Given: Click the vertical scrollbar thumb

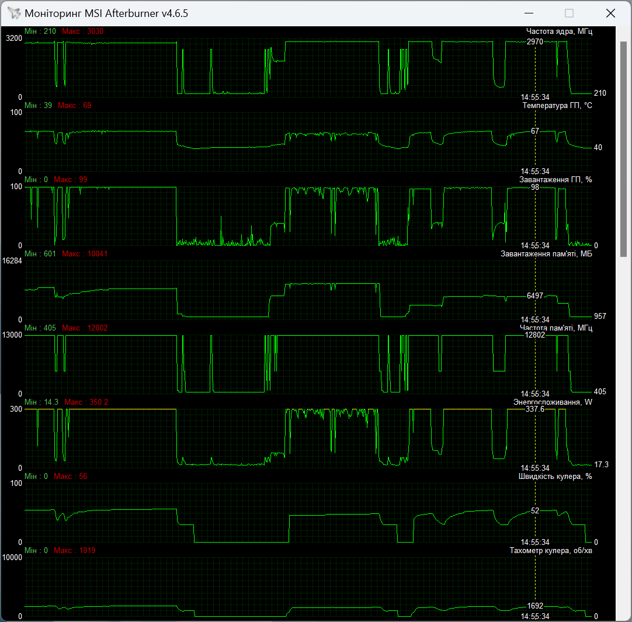Looking at the screenshot, I should pos(624,149).
